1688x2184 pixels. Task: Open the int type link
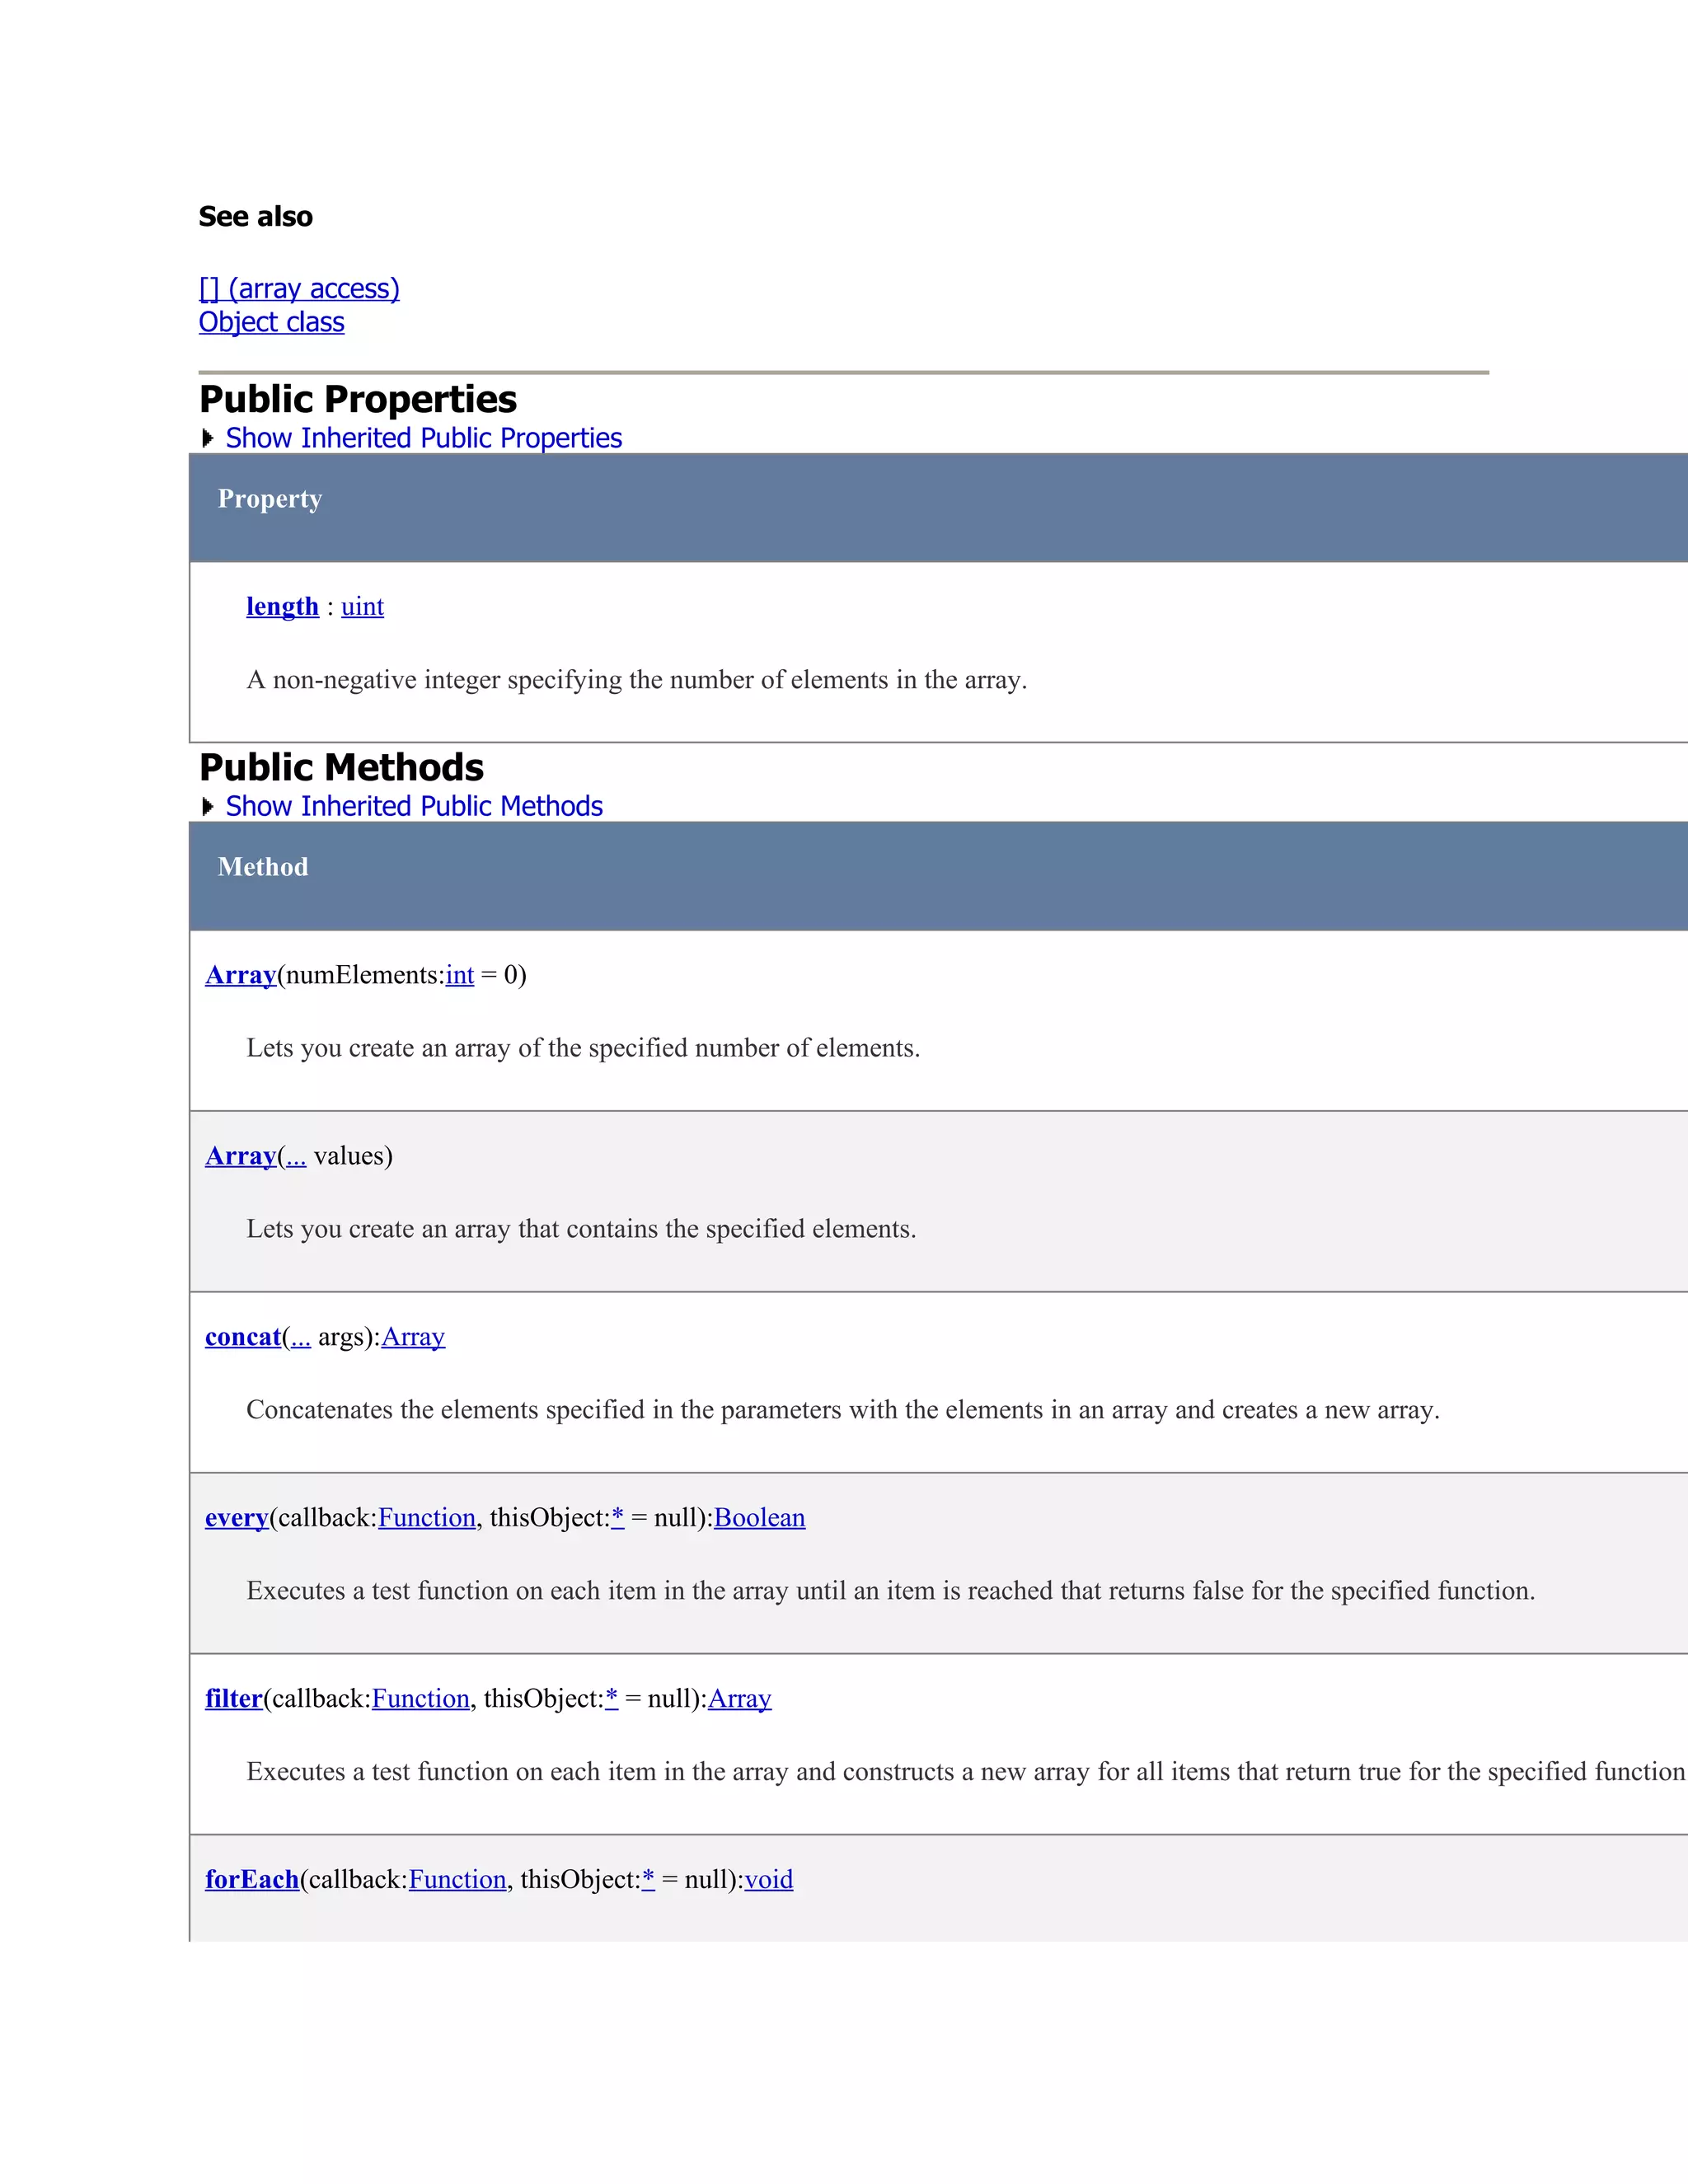pyautogui.click(x=459, y=974)
